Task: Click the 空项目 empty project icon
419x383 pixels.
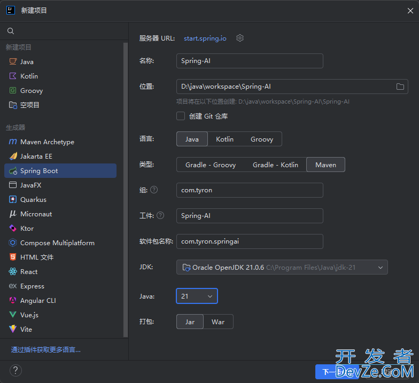Action: pyautogui.click(x=13, y=105)
